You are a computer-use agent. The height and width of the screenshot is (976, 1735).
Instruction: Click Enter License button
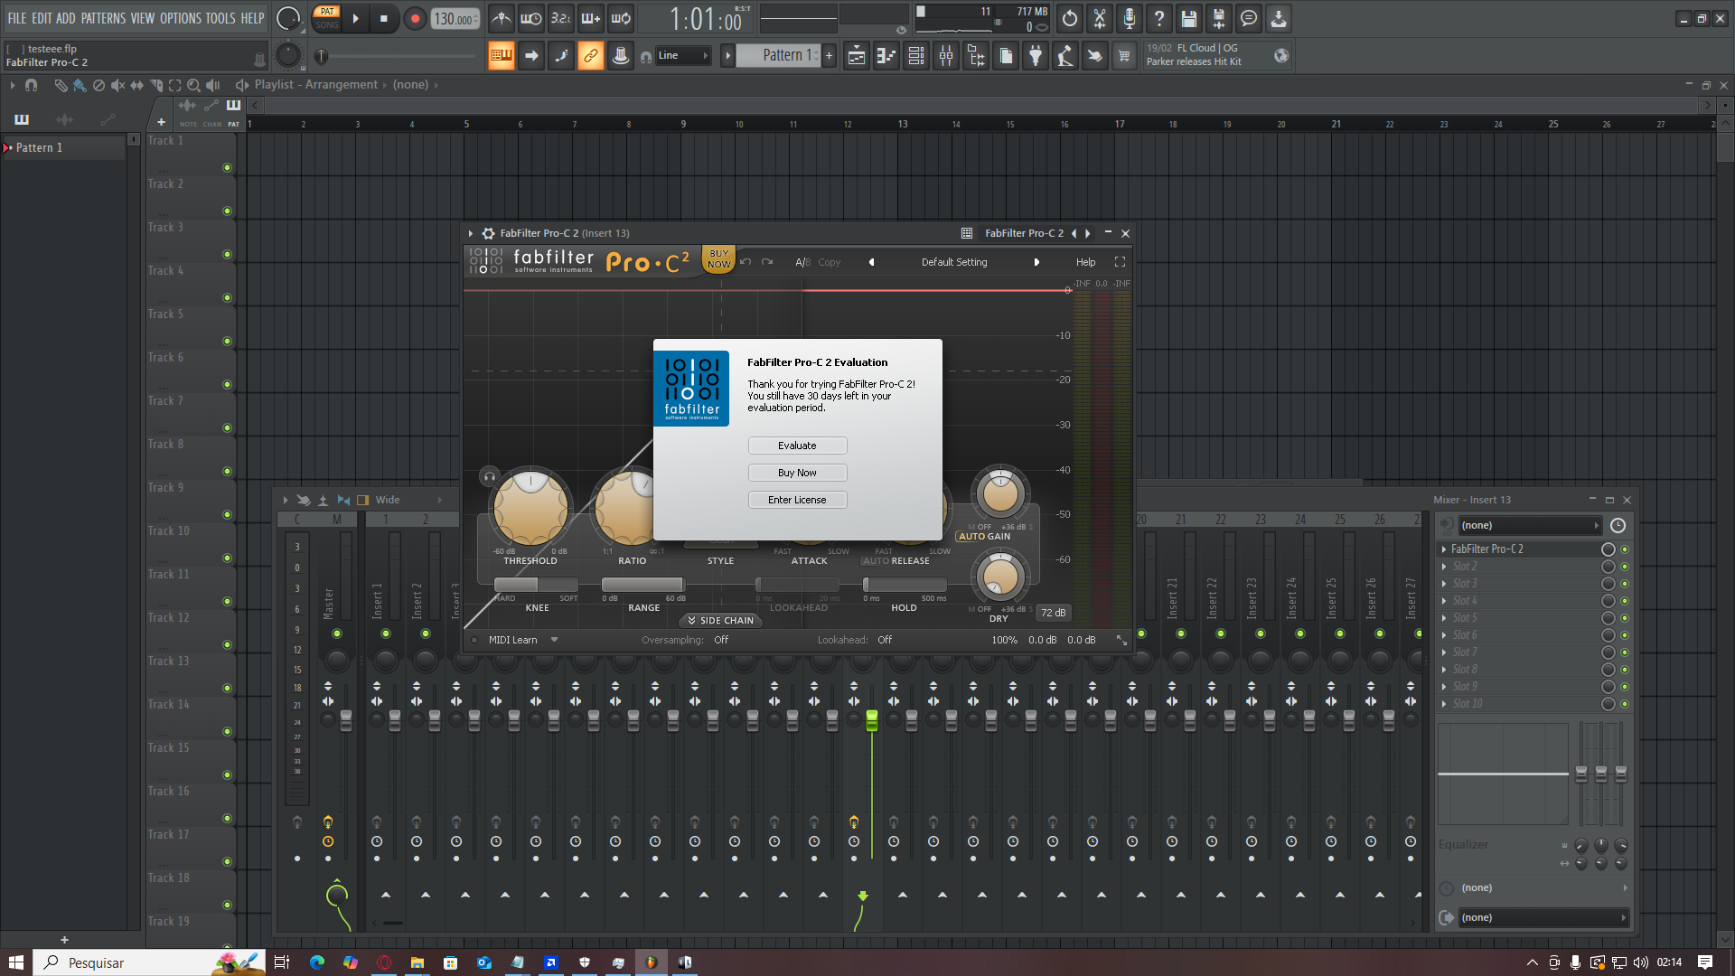(x=797, y=500)
